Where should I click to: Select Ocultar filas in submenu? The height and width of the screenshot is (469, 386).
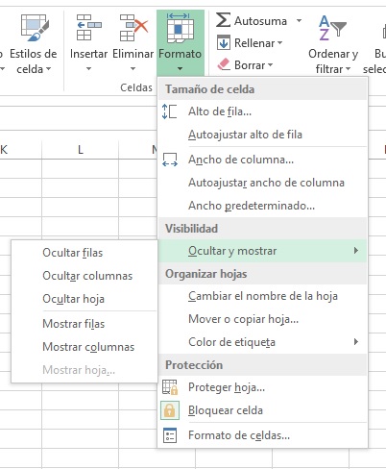point(84,253)
